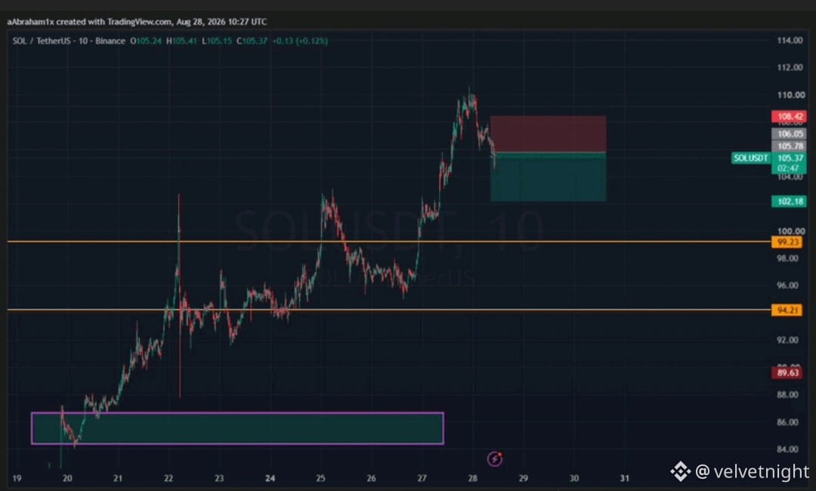816x491 pixels.
Task: Click the 86.00 price axis tick
Action: click(x=787, y=422)
